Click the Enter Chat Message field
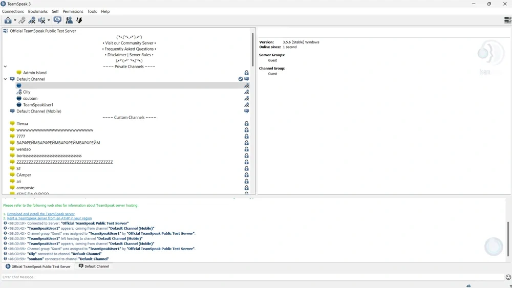512x288 pixels. (253, 277)
